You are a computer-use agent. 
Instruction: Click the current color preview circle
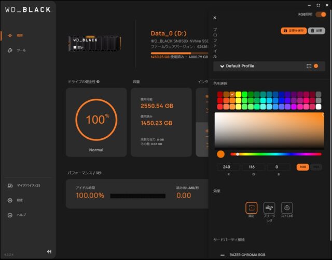point(220,154)
